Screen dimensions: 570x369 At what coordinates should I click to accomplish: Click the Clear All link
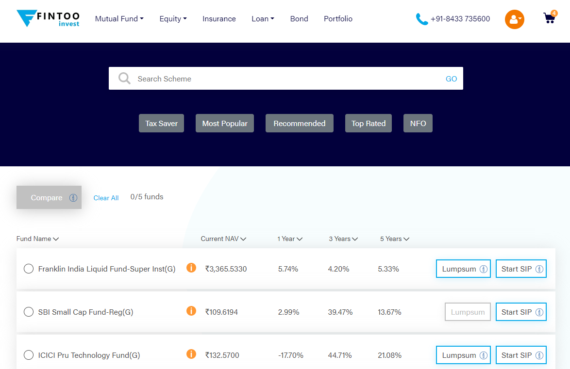point(106,198)
